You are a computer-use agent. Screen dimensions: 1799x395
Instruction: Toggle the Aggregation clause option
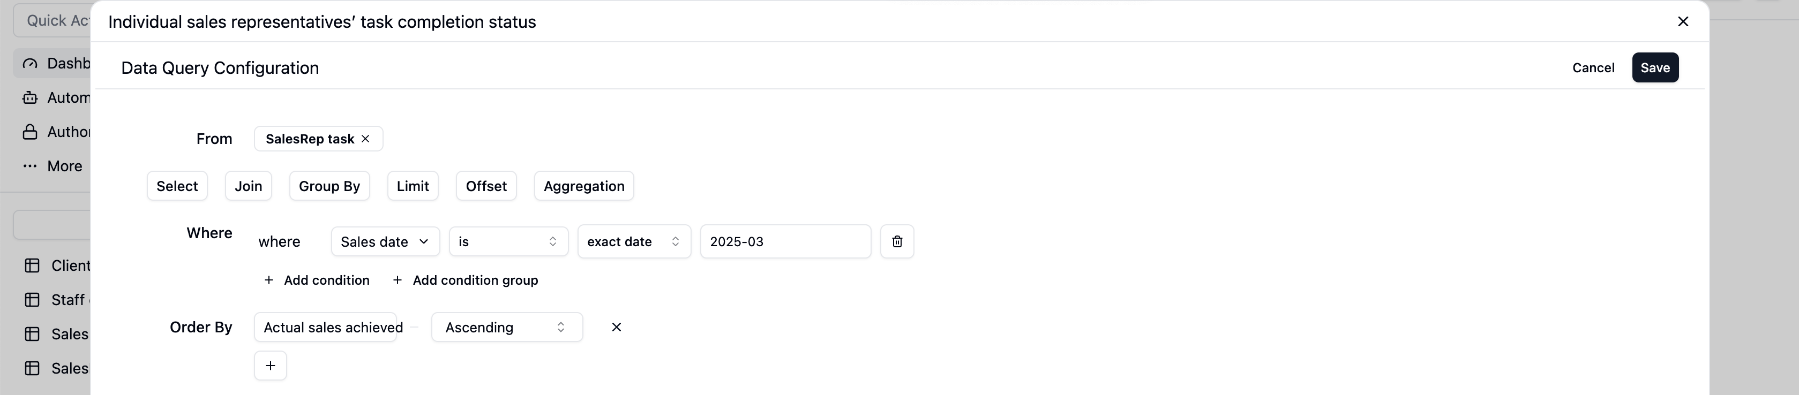pos(584,186)
